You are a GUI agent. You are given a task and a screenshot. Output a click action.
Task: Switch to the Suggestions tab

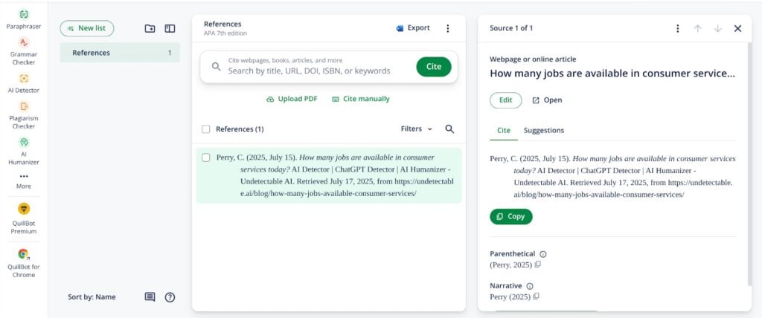pyautogui.click(x=544, y=130)
